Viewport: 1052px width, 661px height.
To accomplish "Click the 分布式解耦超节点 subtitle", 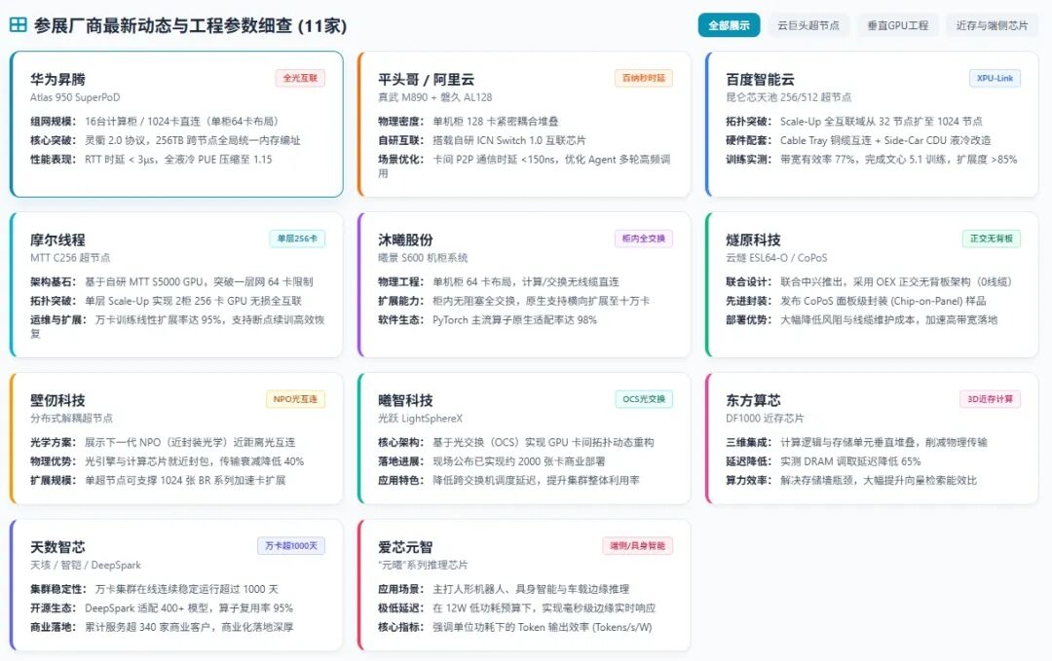I will pyautogui.click(x=71, y=418).
